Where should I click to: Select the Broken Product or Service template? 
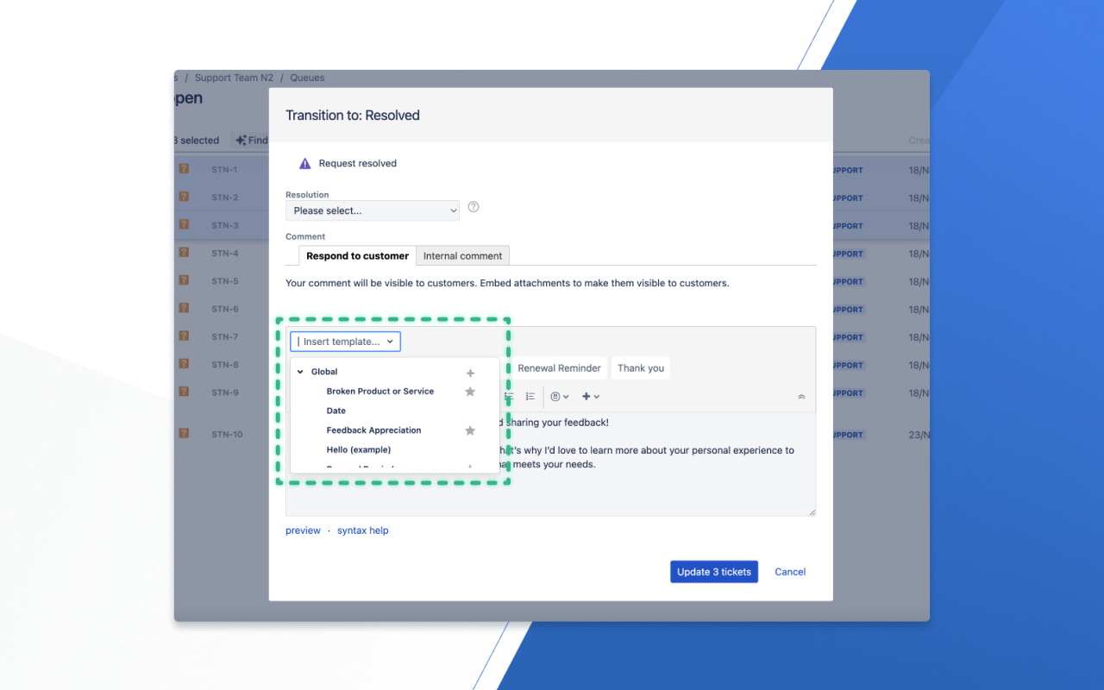click(379, 392)
